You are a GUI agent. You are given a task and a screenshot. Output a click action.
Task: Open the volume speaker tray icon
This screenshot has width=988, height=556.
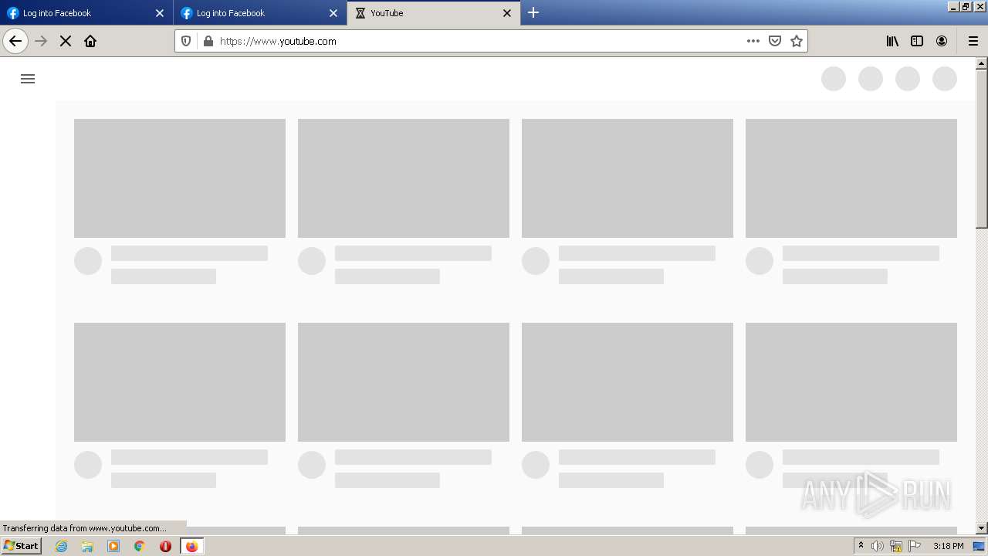878,546
